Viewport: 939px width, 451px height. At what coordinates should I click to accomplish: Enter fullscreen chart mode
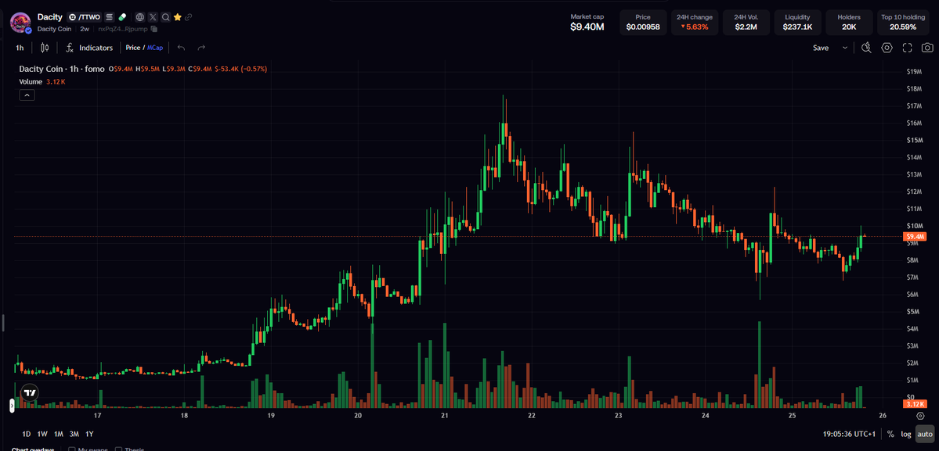pyautogui.click(x=907, y=48)
